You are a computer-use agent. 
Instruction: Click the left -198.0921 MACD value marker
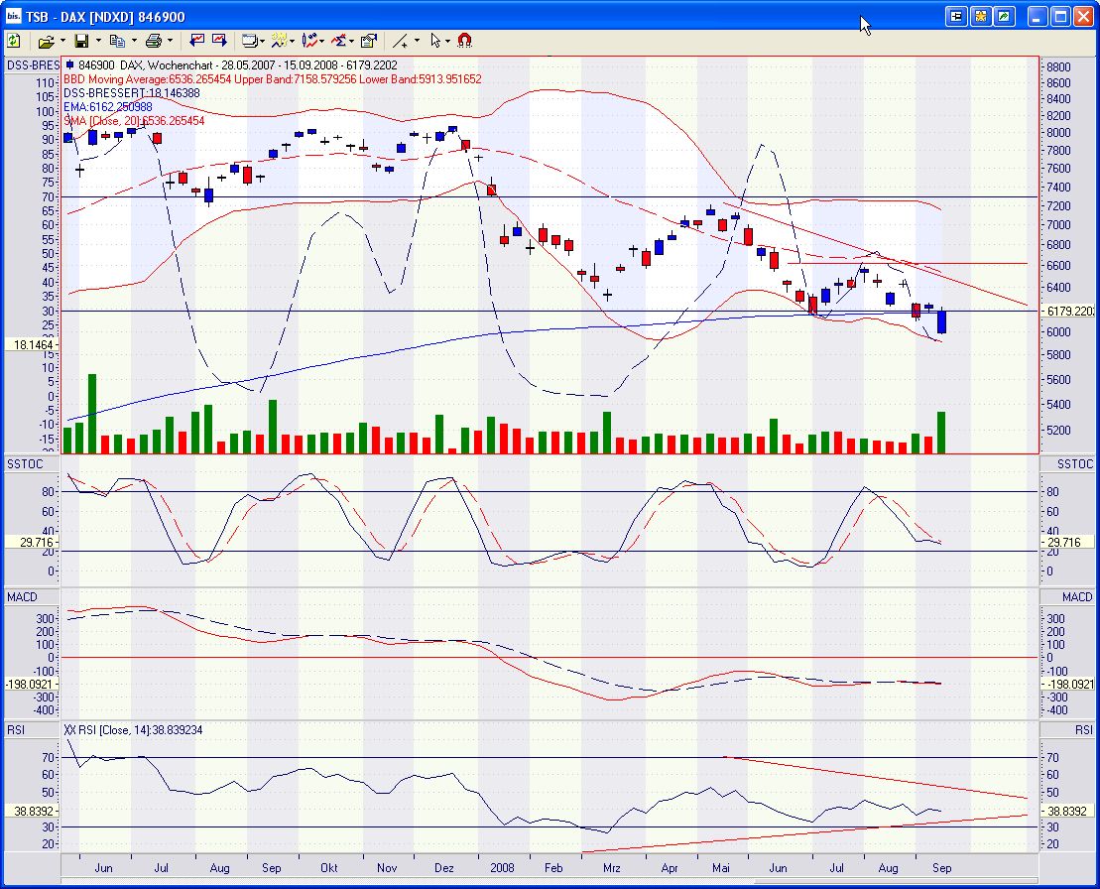33,684
